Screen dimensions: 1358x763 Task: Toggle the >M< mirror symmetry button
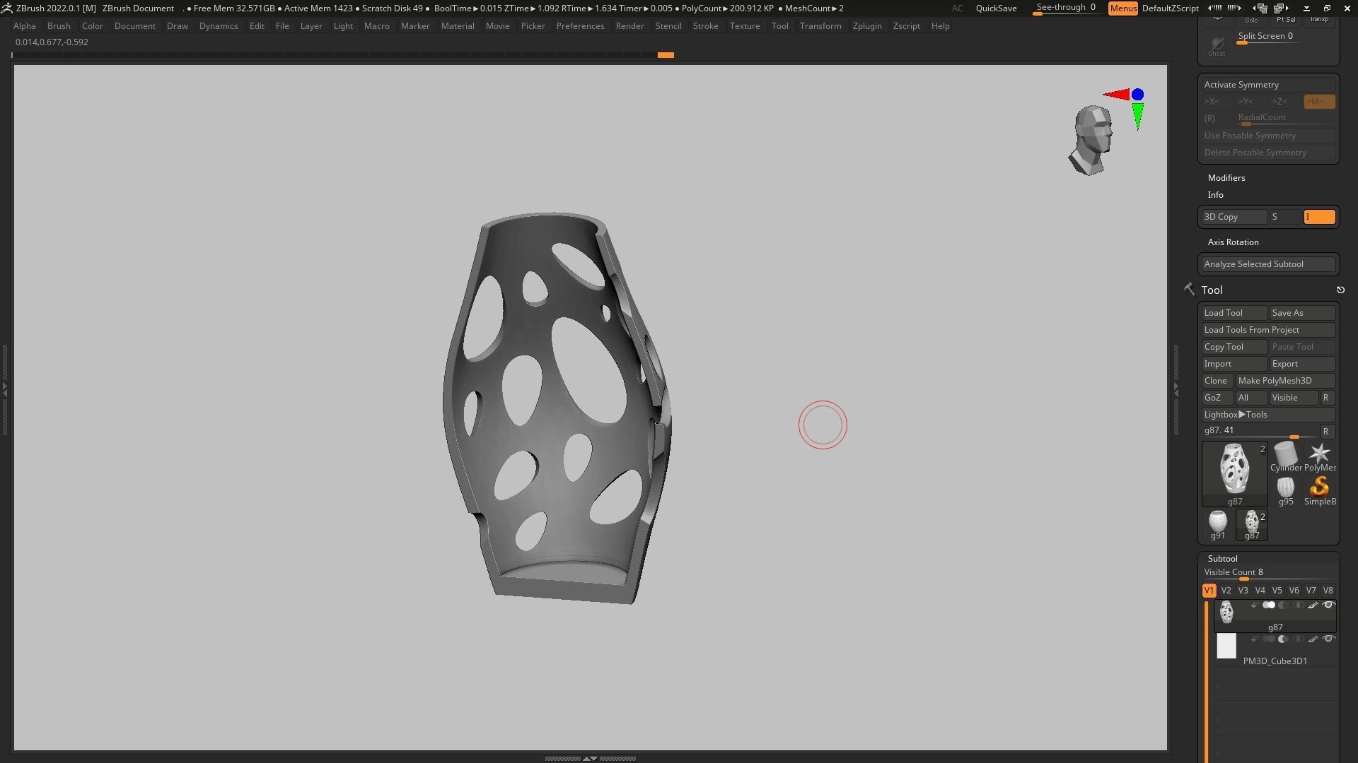click(x=1319, y=102)
